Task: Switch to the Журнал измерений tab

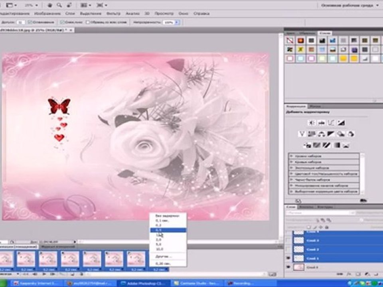Action: [x=57, y=246]
